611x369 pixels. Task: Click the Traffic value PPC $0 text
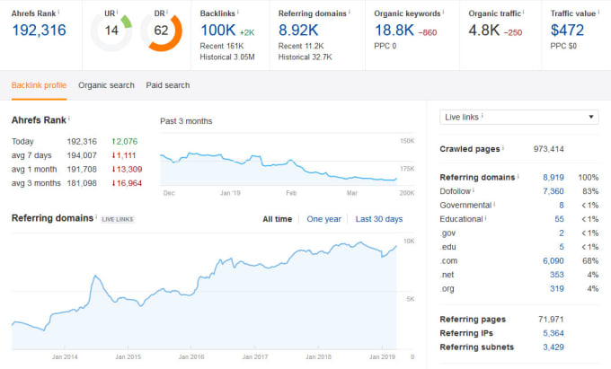tap(563, 46)
